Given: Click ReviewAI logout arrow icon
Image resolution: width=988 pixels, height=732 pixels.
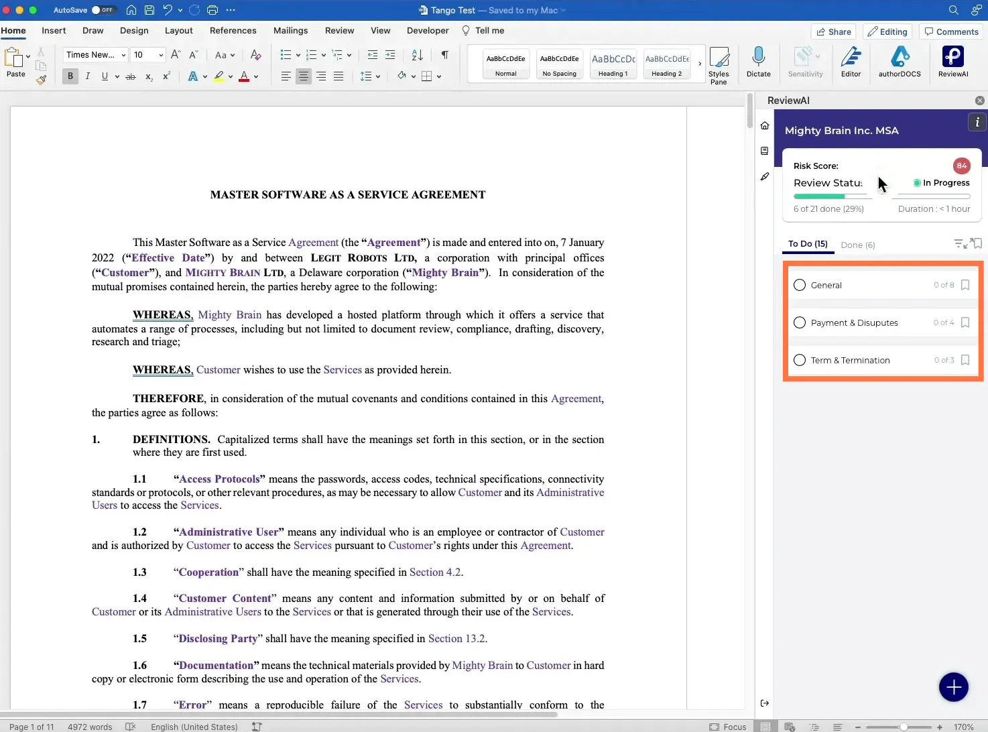Looking at the screenshot, I should pyautogui.click(x=765, y=703).
